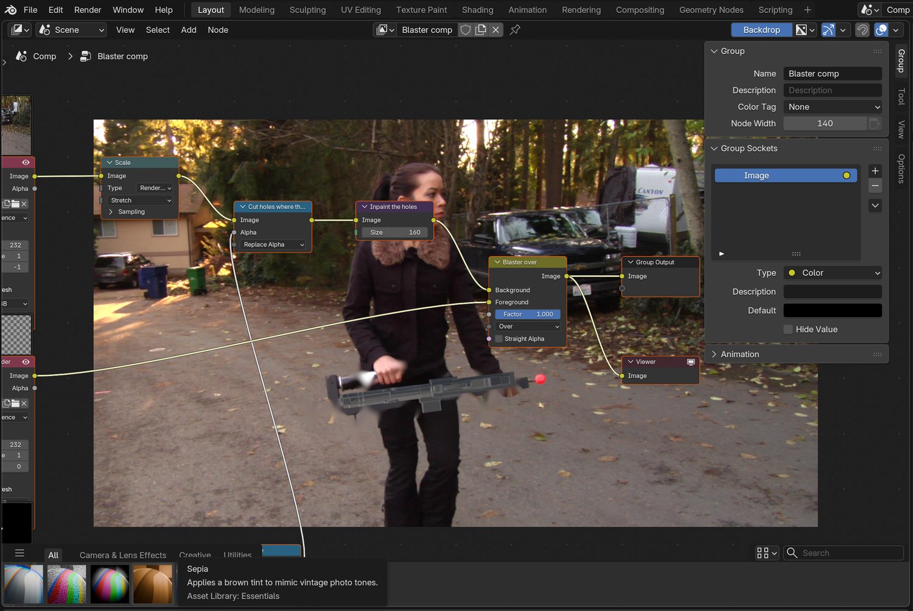
Task: Toggle fake user shield for Blaster comp
Action: click(x=466, y=30)
